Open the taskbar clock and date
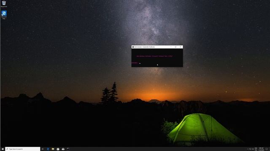This screenshot has height=151, width=270. (261, 149)
